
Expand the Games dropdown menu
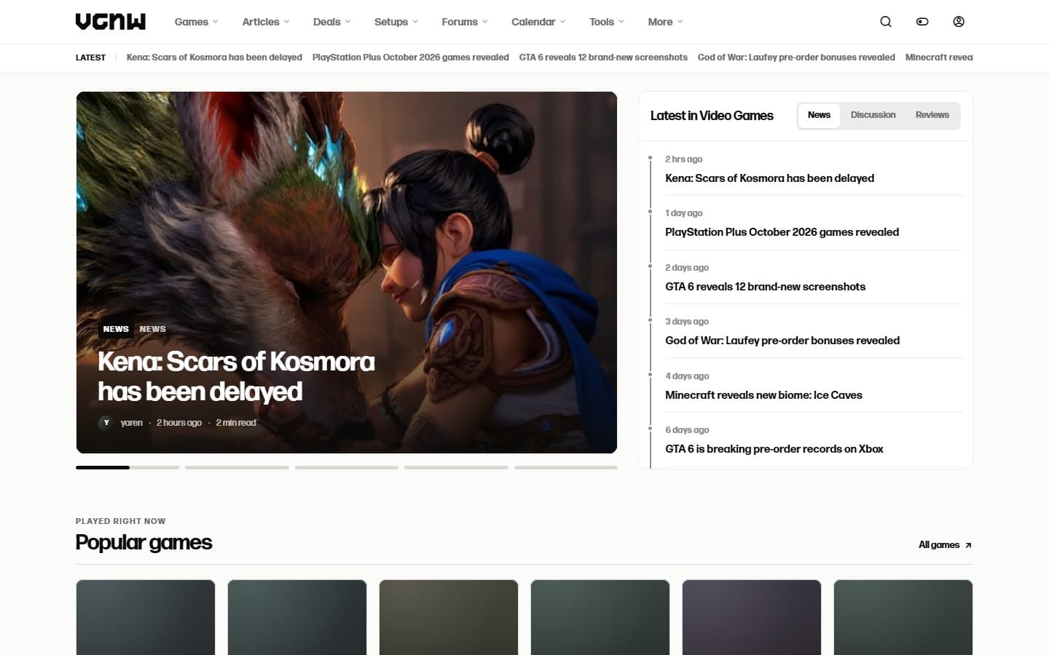tap(196, 22)
